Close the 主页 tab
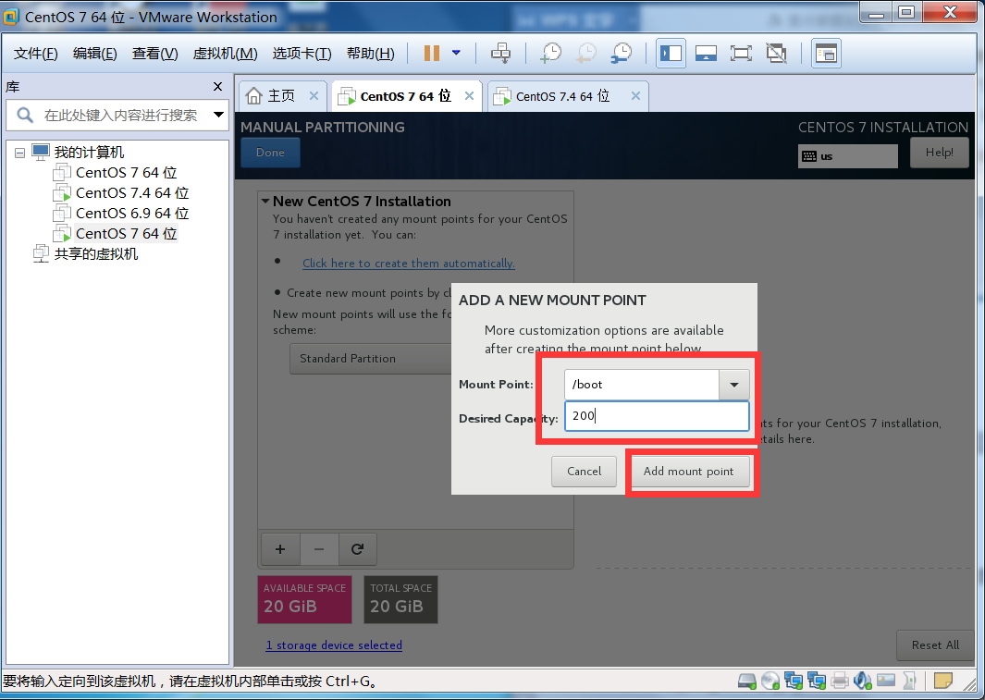The image size is (985, 700). [x=314, y=96]
